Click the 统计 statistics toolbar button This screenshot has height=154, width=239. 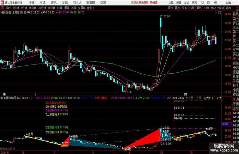pyautogui.click(x=192, y=8)
